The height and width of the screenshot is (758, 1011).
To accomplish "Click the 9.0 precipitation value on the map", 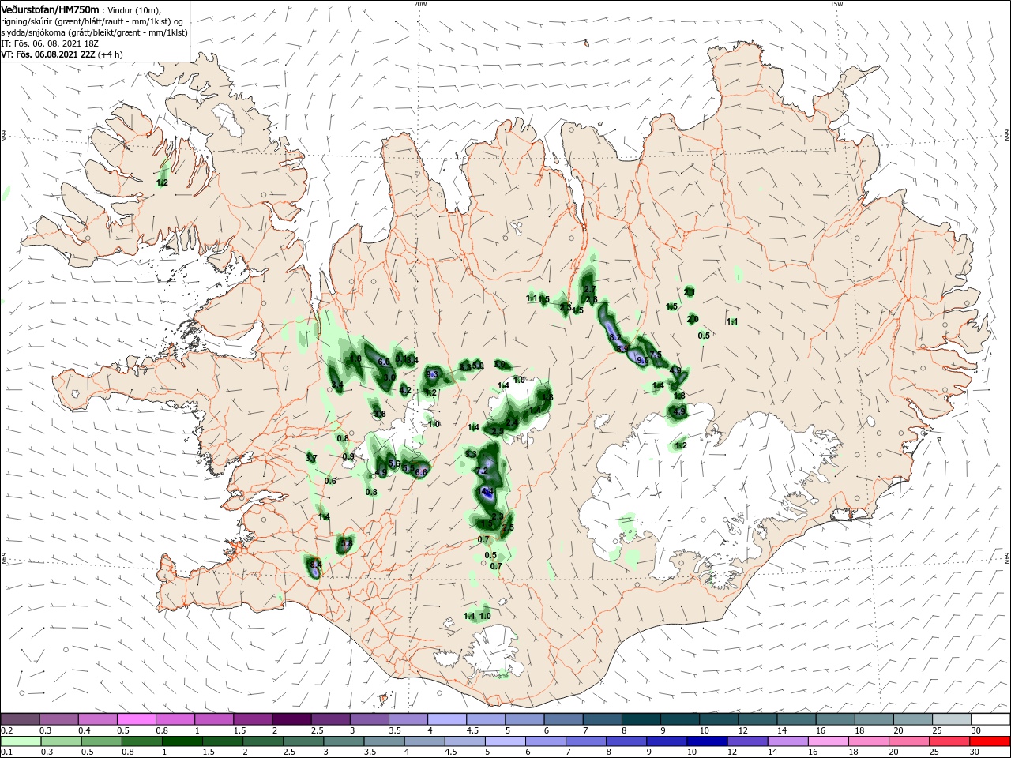I will coord(642,360).
